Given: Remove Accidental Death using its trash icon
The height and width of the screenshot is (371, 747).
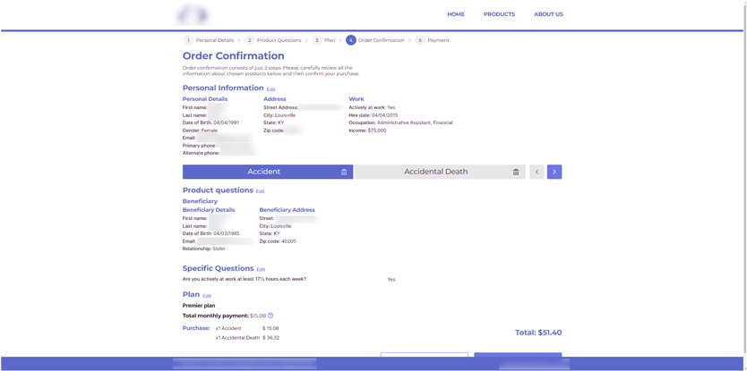Looking at the screenshot, I should click(516, 172).
